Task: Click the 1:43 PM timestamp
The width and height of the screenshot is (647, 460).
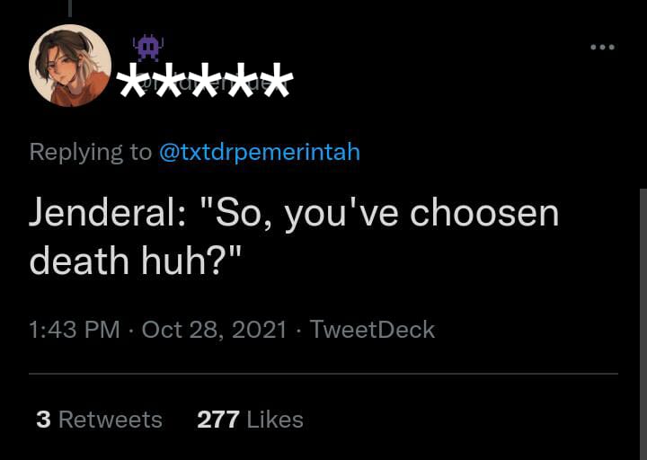Action: point(75,330)
